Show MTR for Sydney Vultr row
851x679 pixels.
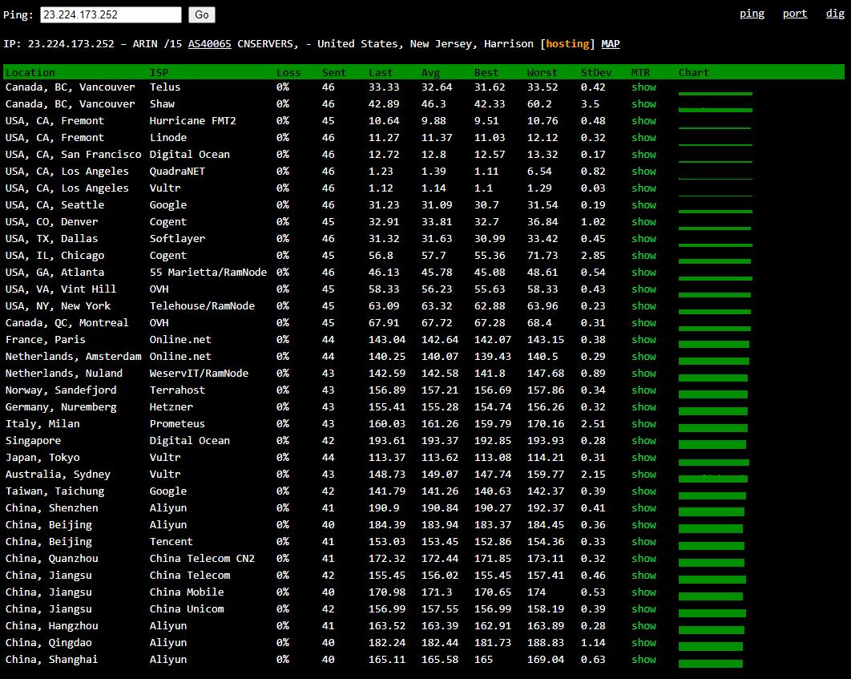click(643, 474)
